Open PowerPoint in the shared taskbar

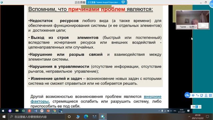tap(48, 111)
